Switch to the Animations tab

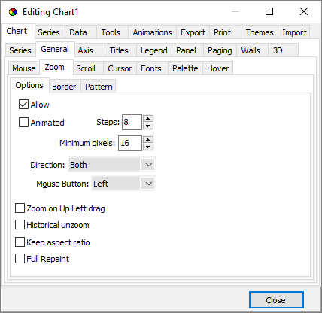coord(152,32)
